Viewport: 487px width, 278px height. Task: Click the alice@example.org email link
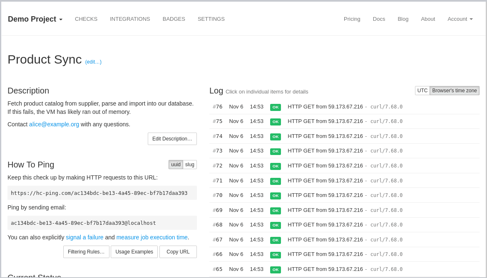tap(54, 124)
